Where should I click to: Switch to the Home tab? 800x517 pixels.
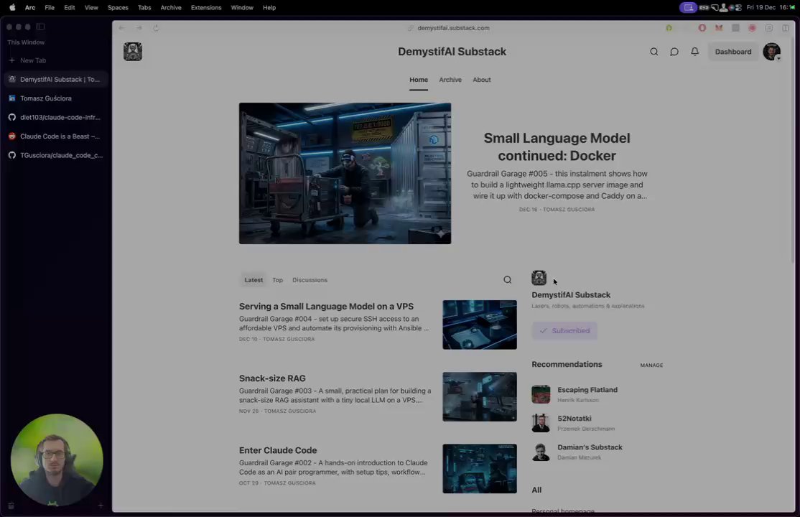click(x=419, y=80)
